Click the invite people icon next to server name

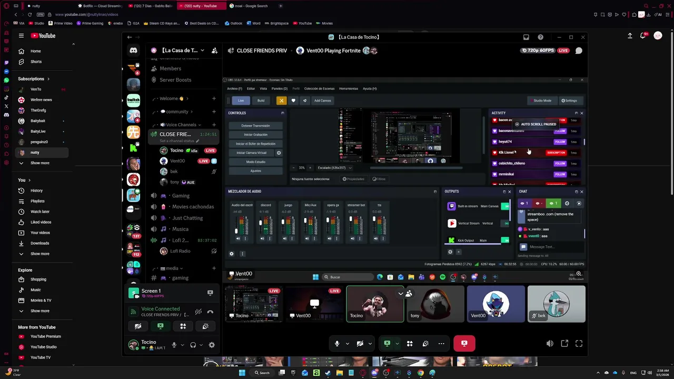pyautogui.click(x=214, y=51)
